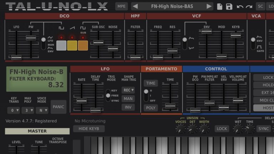Click delay WET knob
This screenshot has width=274, height=154.
pos(238,129)
